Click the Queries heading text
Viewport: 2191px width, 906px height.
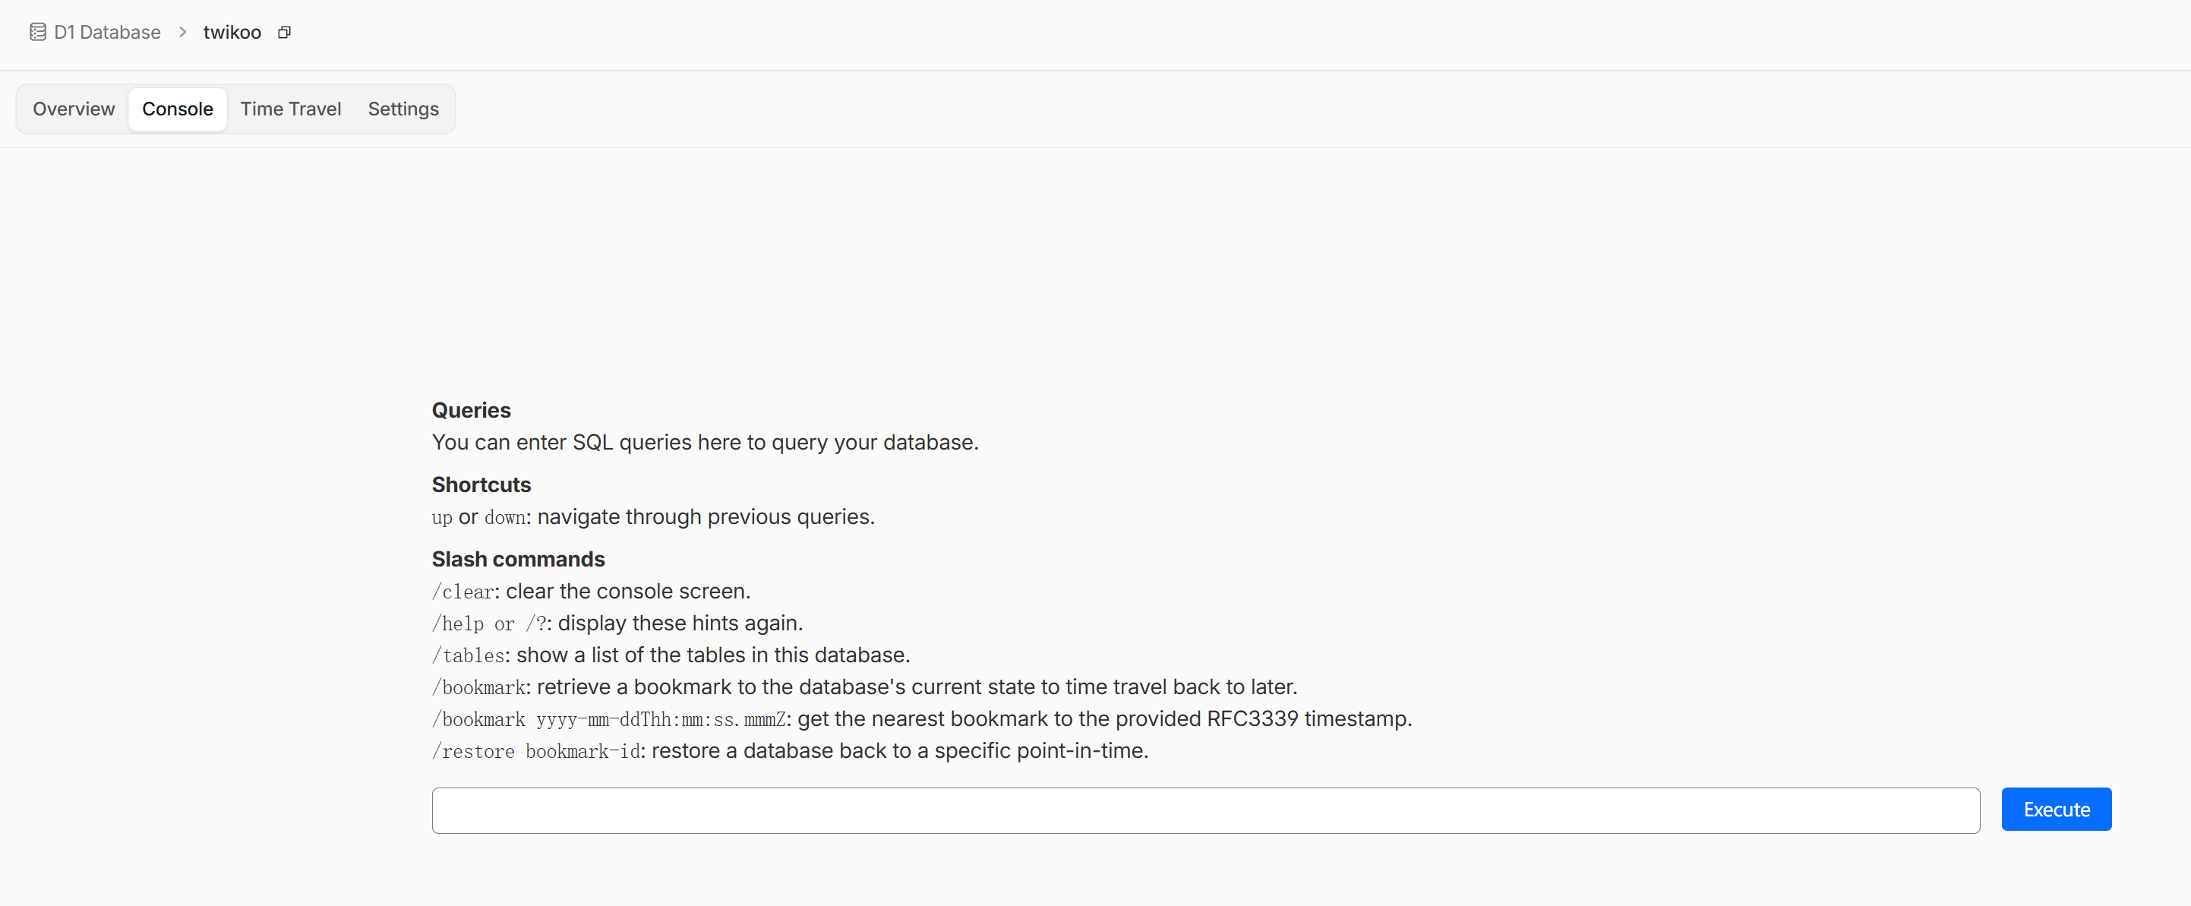(x=471, y=410)
